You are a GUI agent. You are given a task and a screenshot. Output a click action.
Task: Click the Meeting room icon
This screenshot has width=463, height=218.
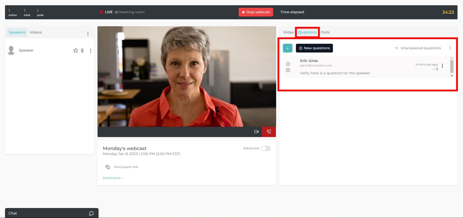tap(117, 12)
